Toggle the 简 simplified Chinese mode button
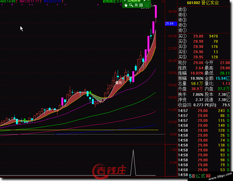The height and width of the screenshot is (181, 233). 136,5
